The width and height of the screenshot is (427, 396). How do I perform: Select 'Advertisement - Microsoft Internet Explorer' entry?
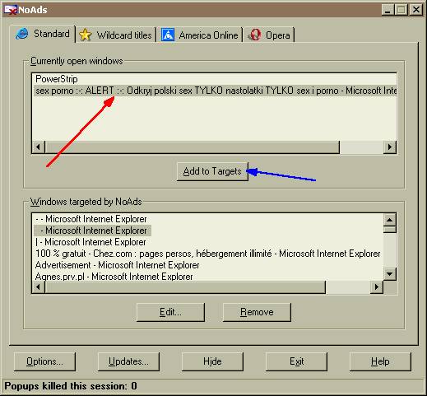click(x=118, y=265)
